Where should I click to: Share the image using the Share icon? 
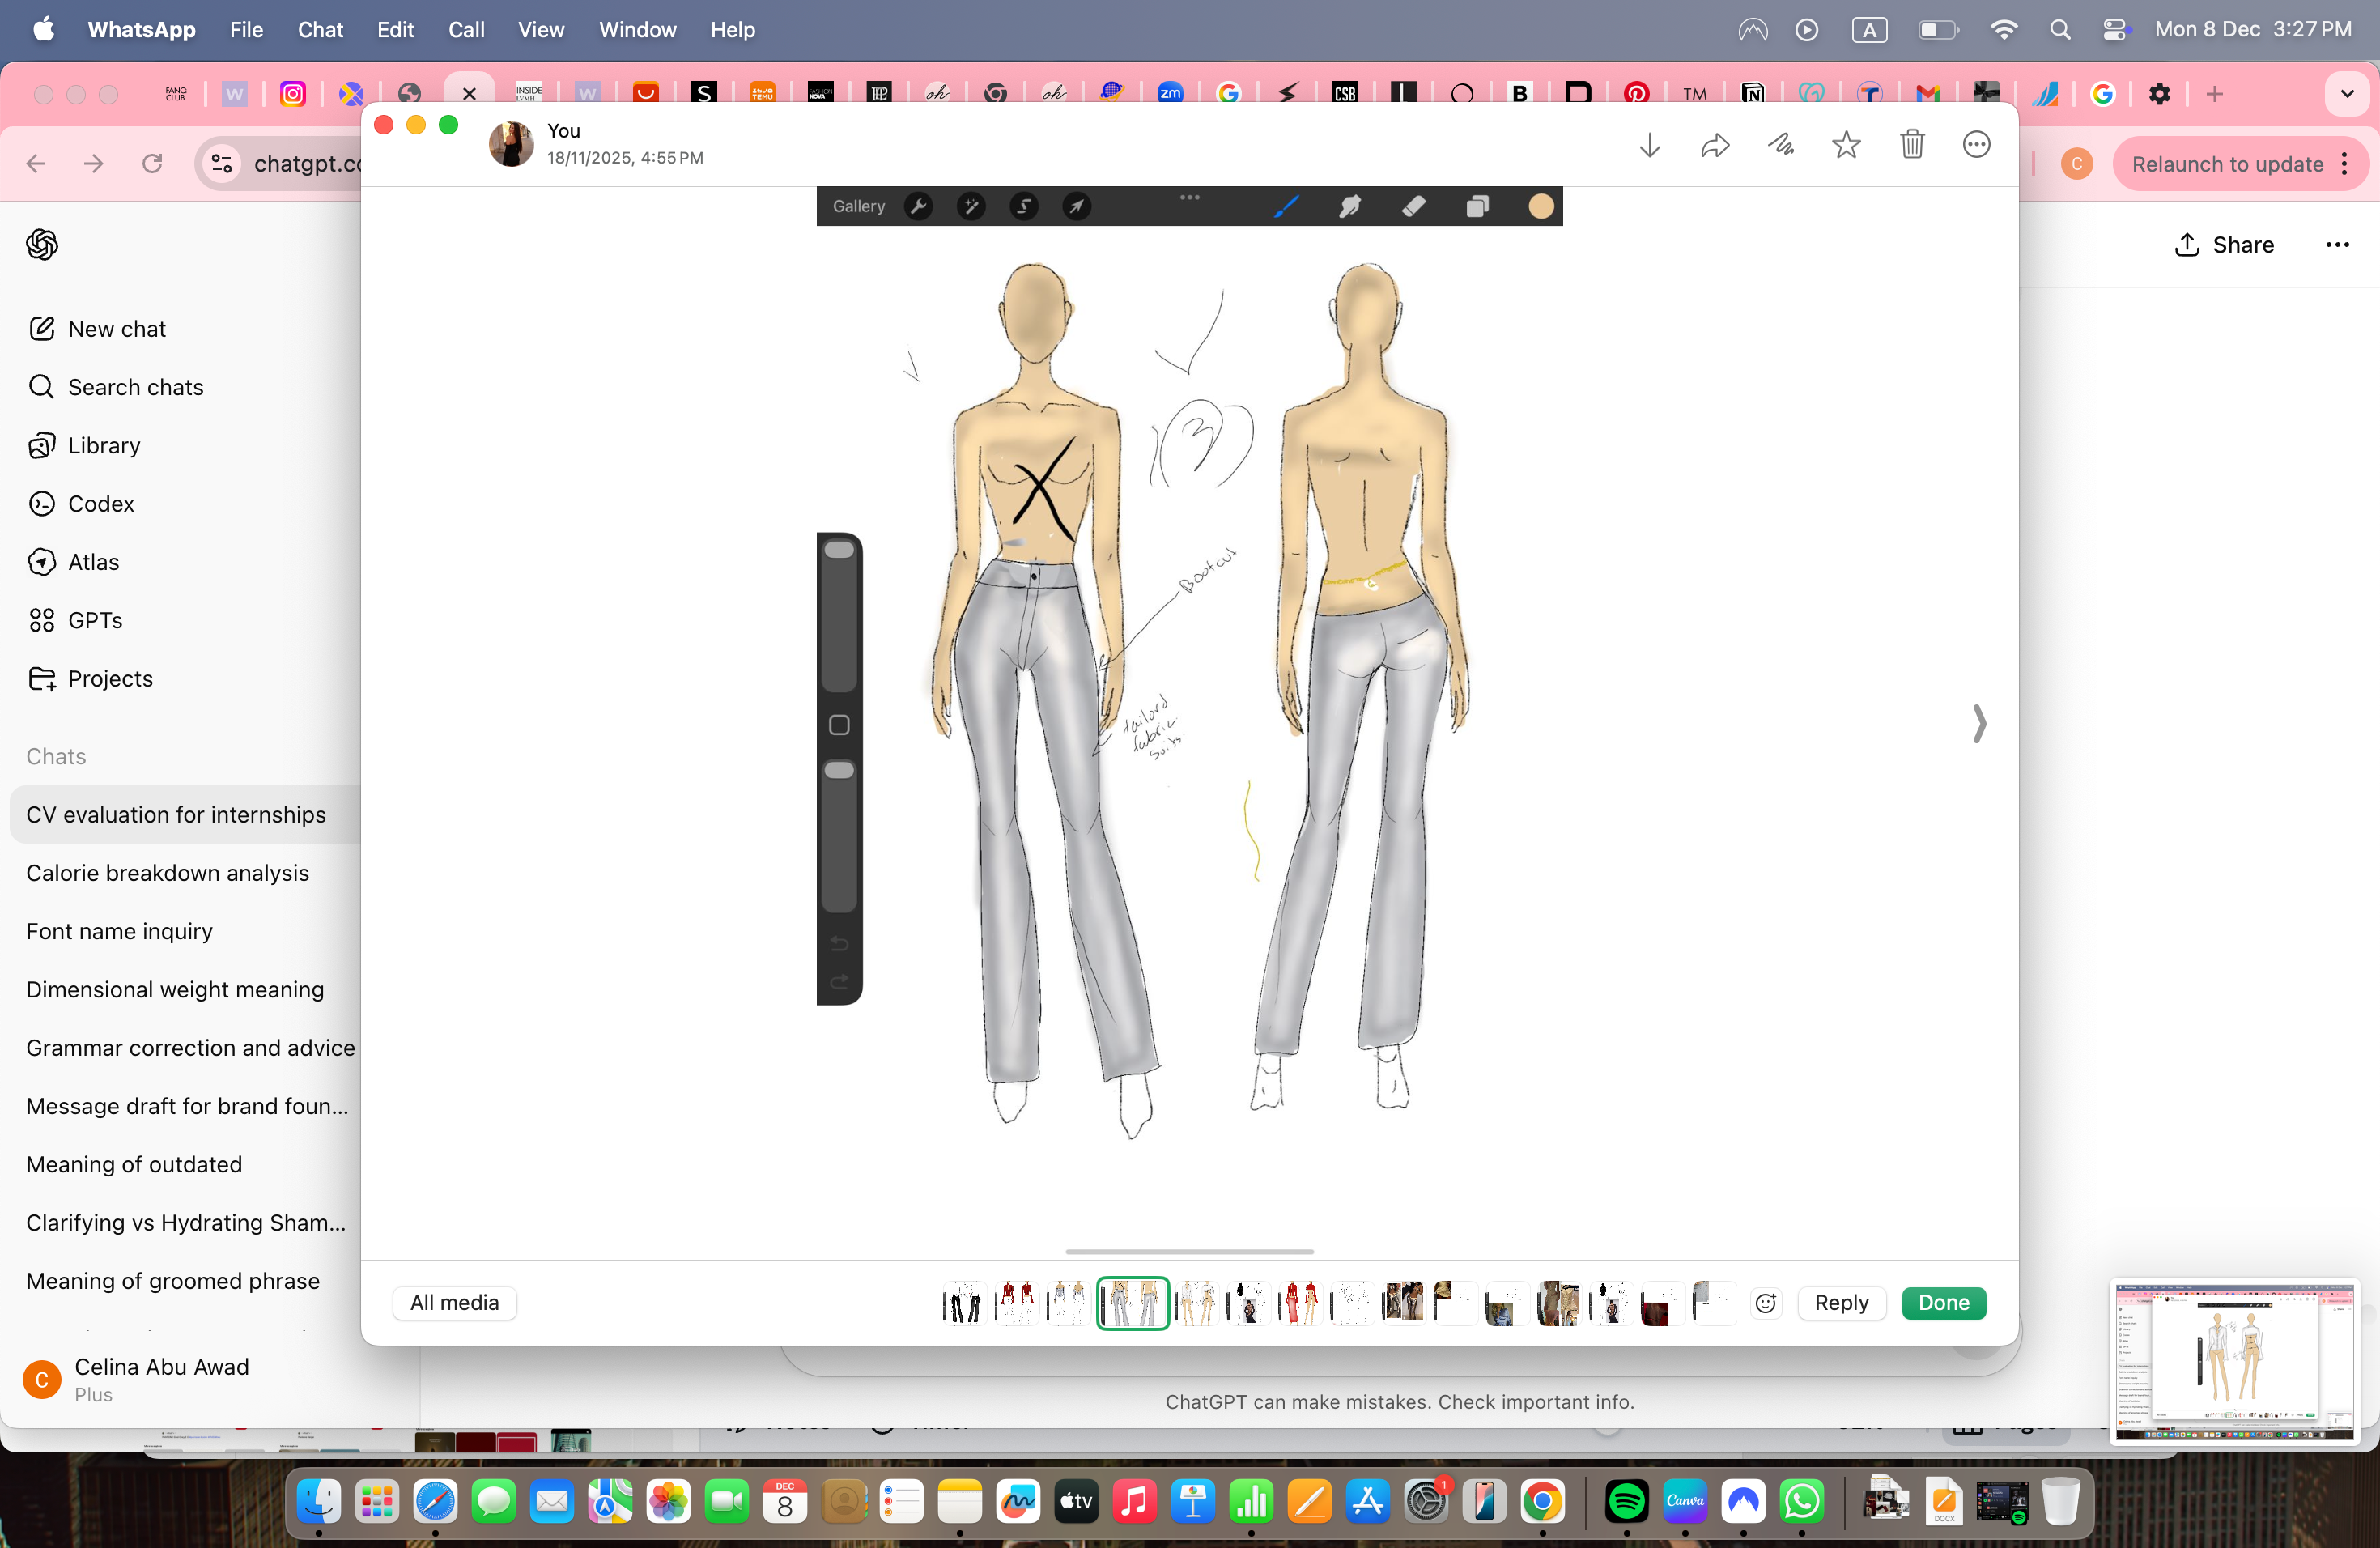[x=2224, y=245]
